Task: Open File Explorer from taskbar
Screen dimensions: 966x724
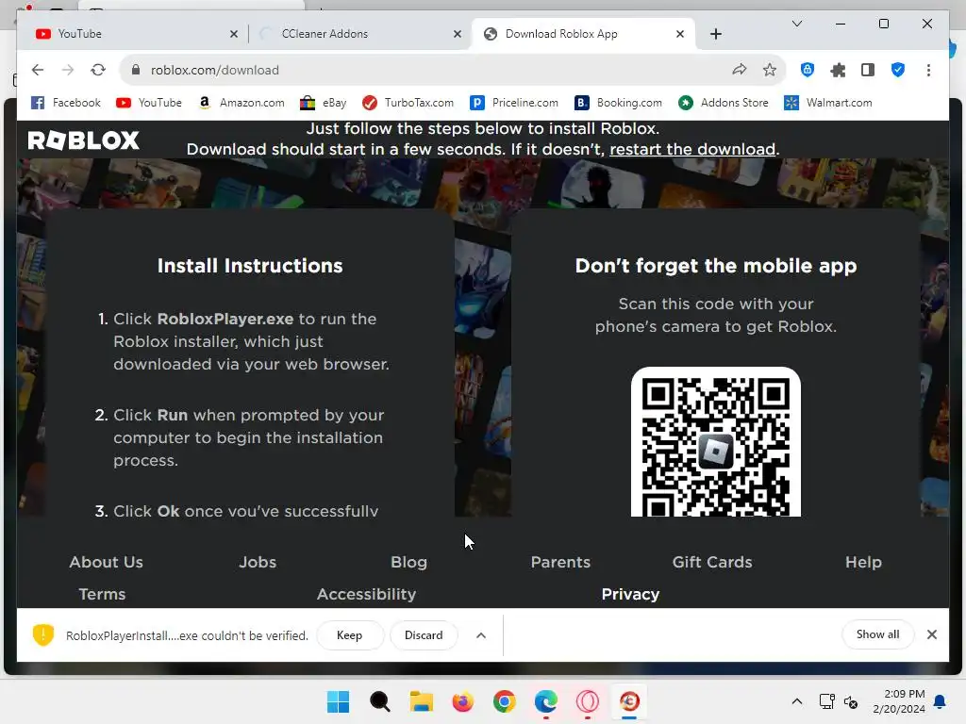Action: (422, 701)
